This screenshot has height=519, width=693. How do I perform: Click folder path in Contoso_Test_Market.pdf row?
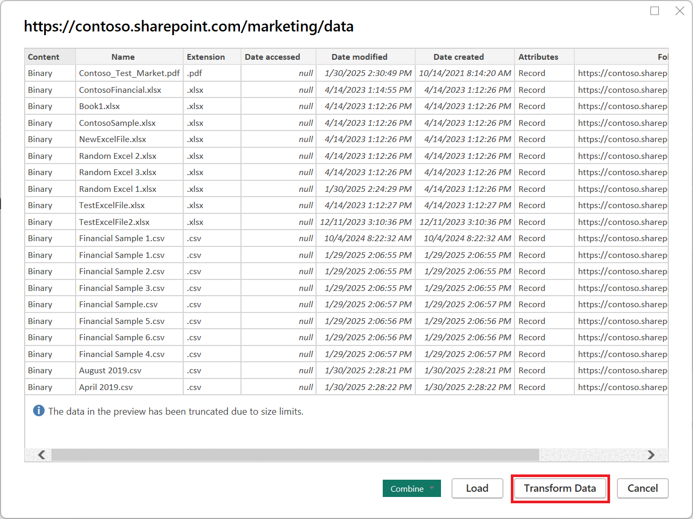click(x=622, y=73)
